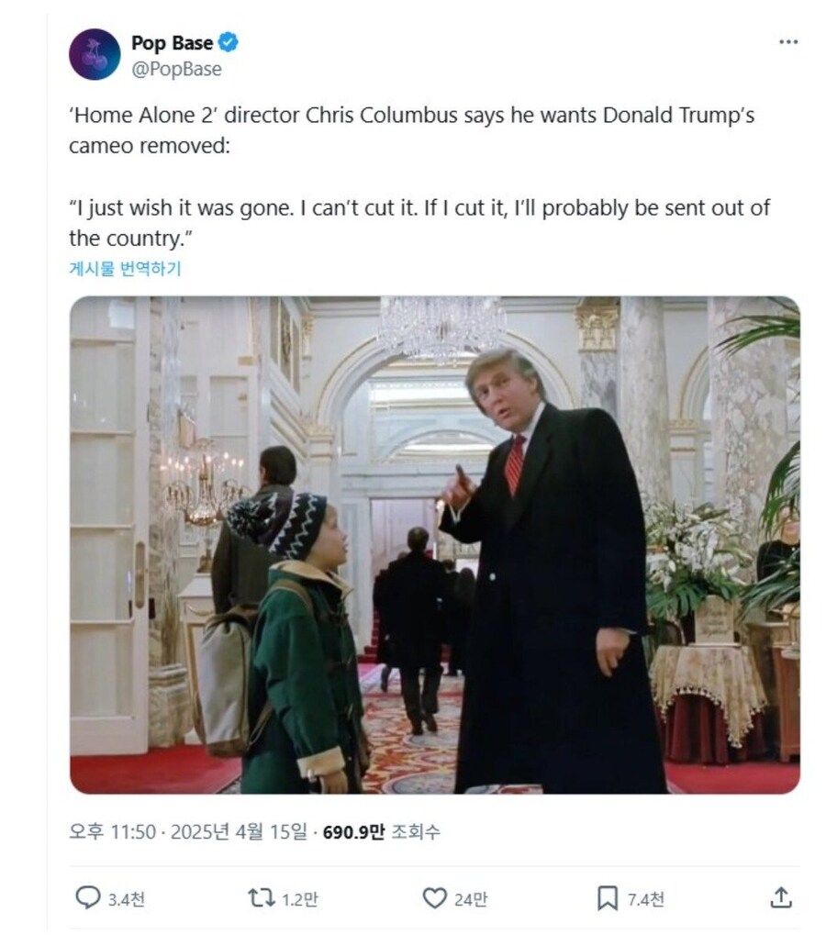Click the 1.2만 repost count
The image size is (826, 946).
coord(300,899)
